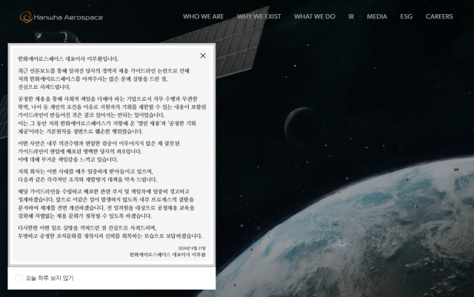474x297 pixels.
Task: Click signature '한화에어로스페이스 대표이사 이부환' at the bottom
Action: pyautogui.click(x=167, y=255)
